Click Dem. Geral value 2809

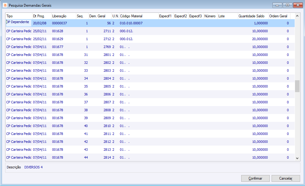[107, 118]
